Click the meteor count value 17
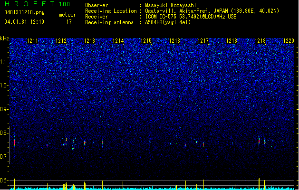This screenshot has height=190, width=299. [x=69, y=22]
